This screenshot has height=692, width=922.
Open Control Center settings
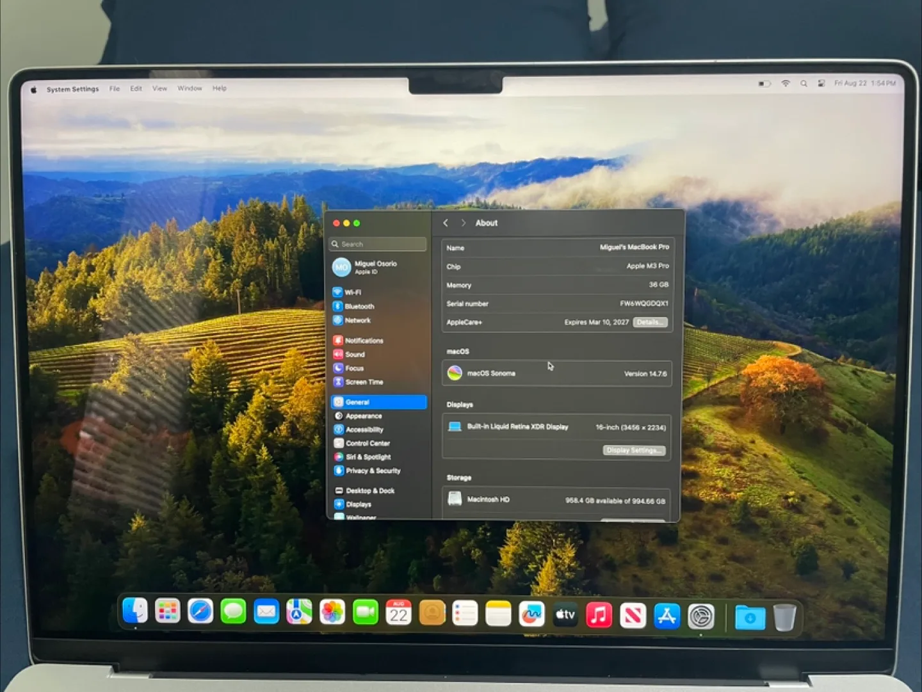368,444
